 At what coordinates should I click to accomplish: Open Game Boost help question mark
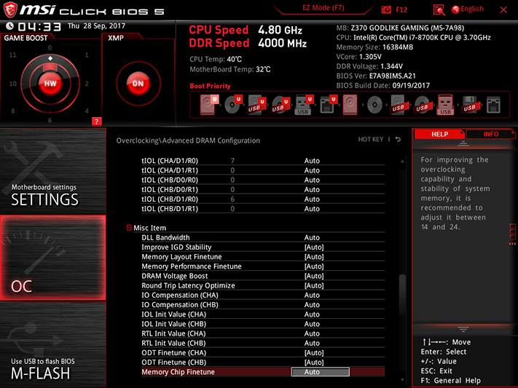96,122
